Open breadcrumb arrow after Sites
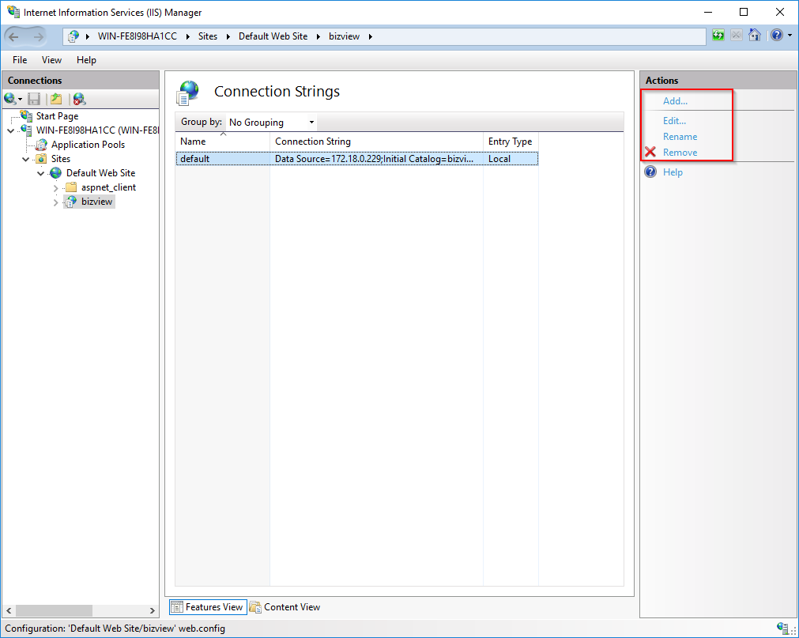 (x=228, y=36)
